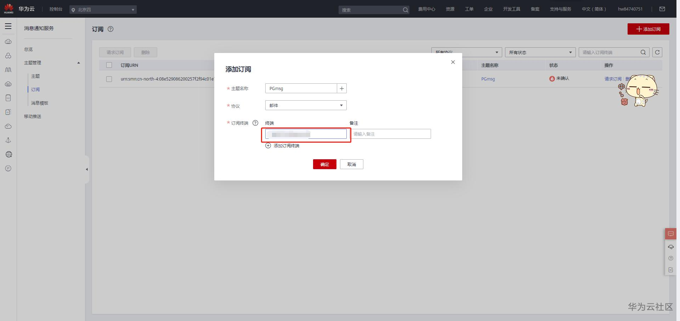Select 订阅 in the sidebar
Image resolution: width=680 pixels, height=321 pixels.
[35, 90]
